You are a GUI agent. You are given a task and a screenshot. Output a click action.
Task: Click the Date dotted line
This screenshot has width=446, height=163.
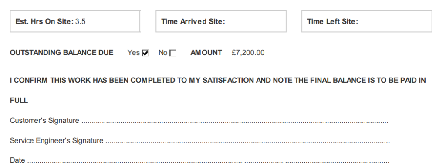208,162
